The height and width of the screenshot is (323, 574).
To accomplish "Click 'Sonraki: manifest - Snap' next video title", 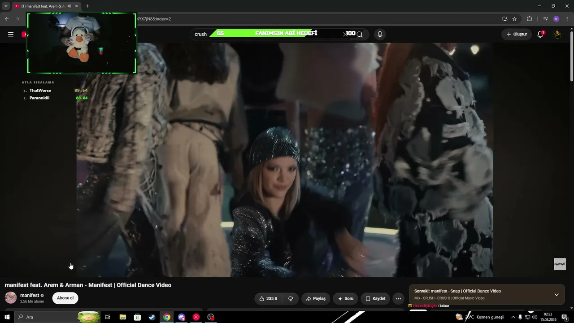I will [x=457, y=291].
